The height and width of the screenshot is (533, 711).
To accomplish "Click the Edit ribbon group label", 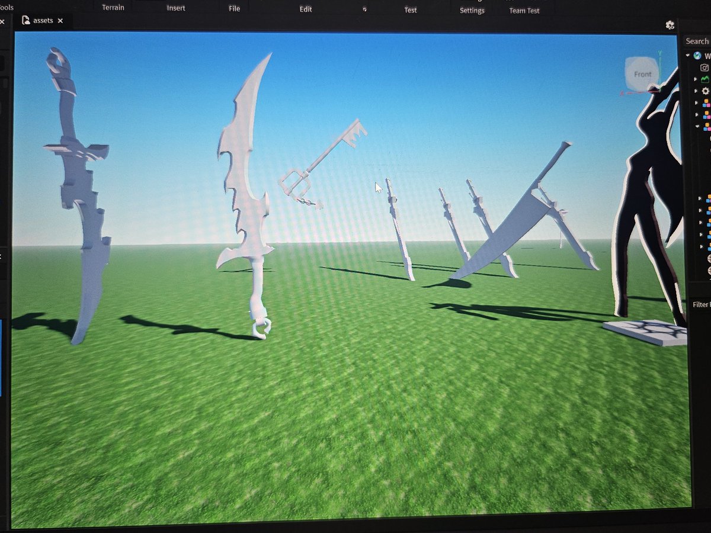I will coord(306,9).
